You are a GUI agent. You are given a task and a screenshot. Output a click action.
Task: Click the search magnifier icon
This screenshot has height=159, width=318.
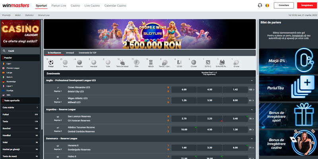(x=4, y=51)
